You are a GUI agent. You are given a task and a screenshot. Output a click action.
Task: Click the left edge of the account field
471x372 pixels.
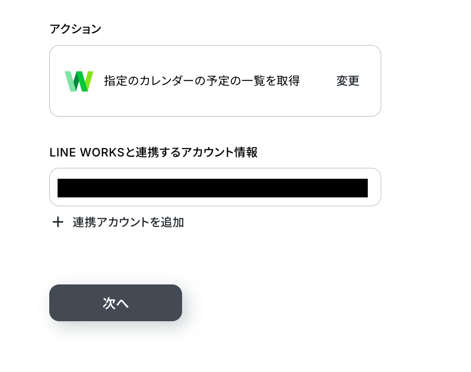(x=53, y=187)
